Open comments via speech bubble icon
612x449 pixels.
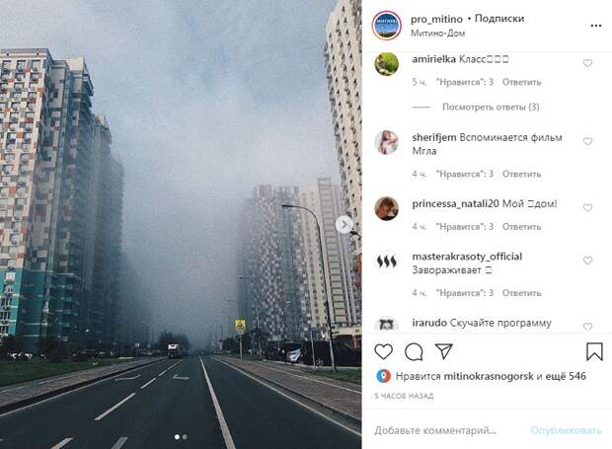click(x=414, y=352)
